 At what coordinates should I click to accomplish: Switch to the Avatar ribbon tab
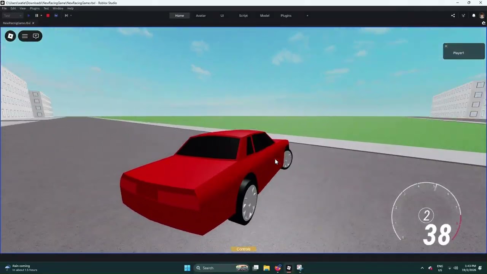point(201,16)
